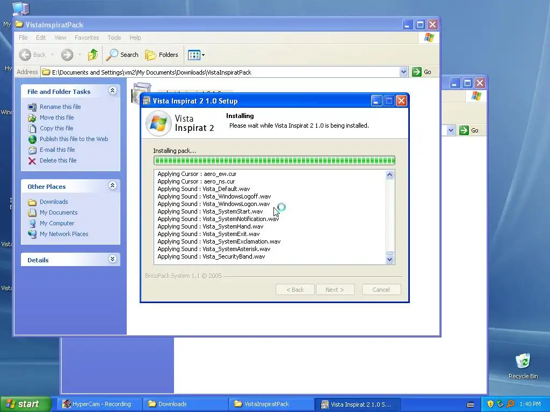Open the Help menu

[135, 38]
